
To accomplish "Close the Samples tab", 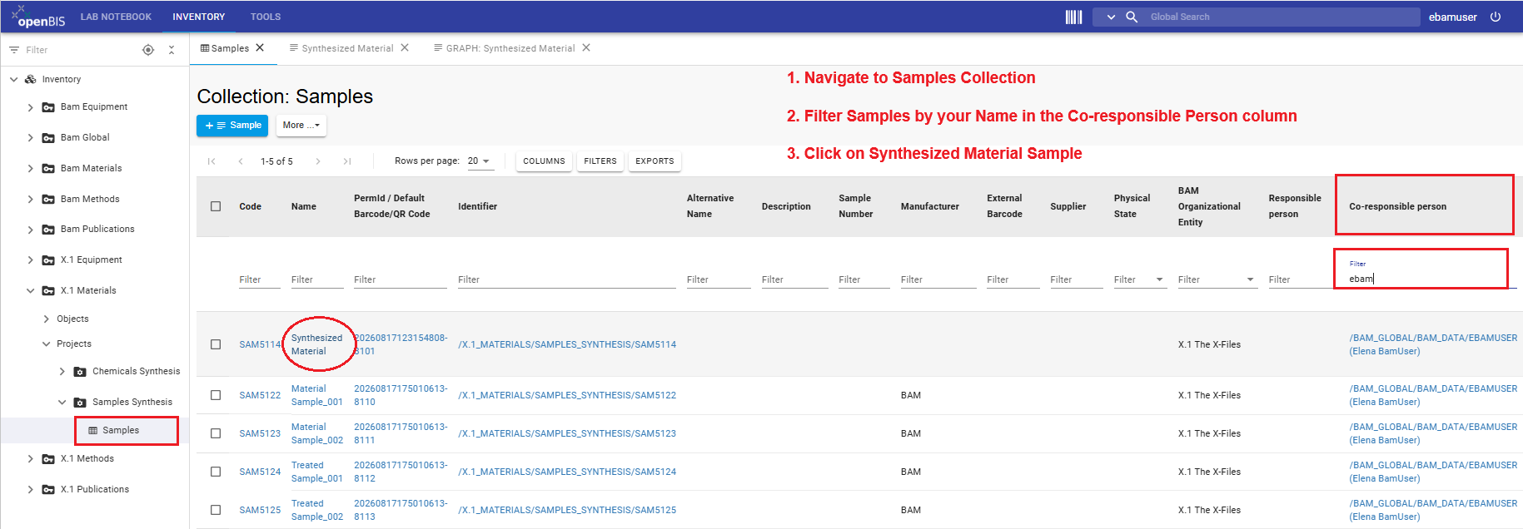I will (x=260, y=47).
